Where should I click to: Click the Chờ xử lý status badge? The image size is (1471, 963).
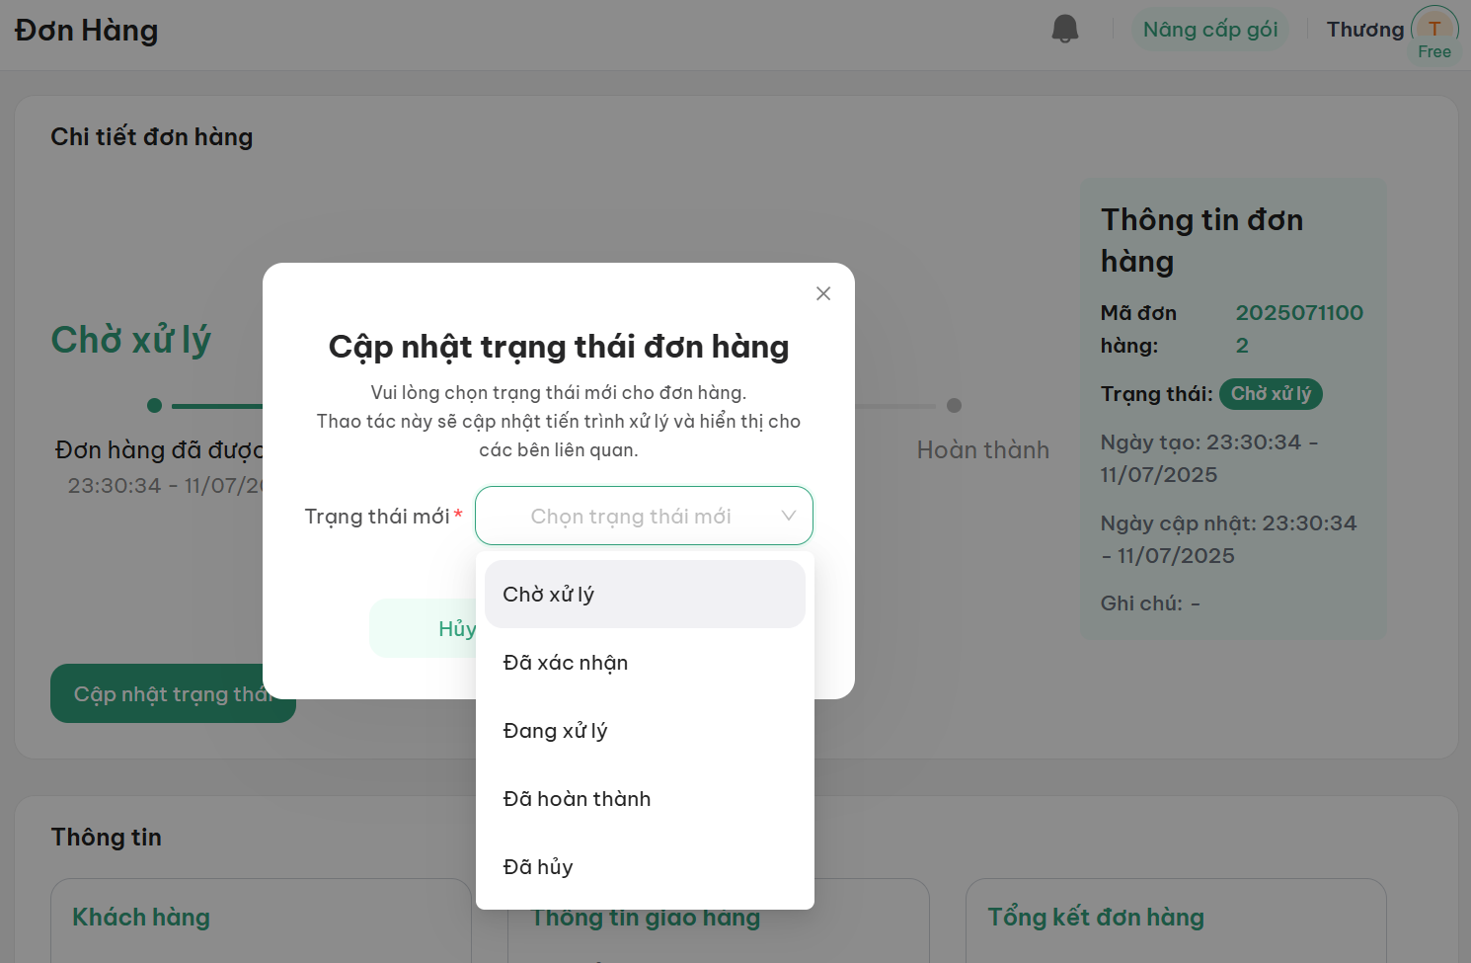(x=1270, y=394)
